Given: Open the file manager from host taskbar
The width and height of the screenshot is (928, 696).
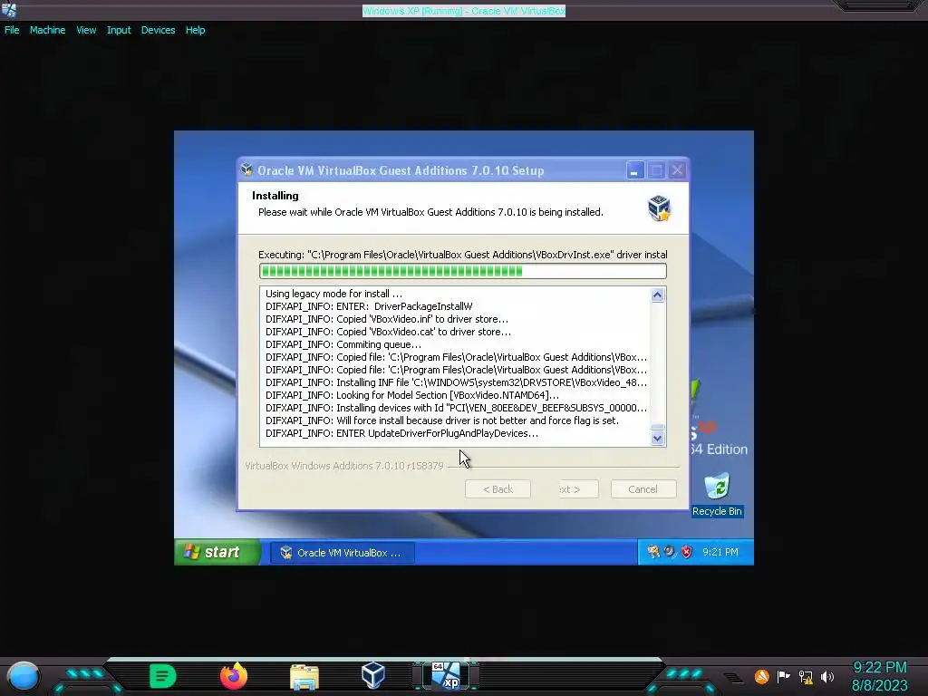Looking at the screenshot, I should coord(304,676).
